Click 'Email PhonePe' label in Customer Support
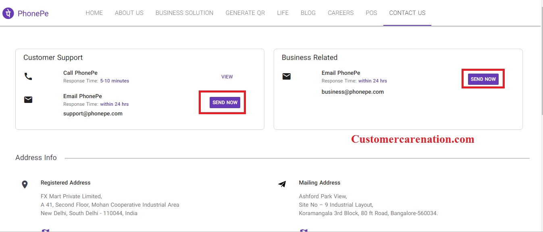The width and height of the screenshot is (543, 232). [83, 96]
